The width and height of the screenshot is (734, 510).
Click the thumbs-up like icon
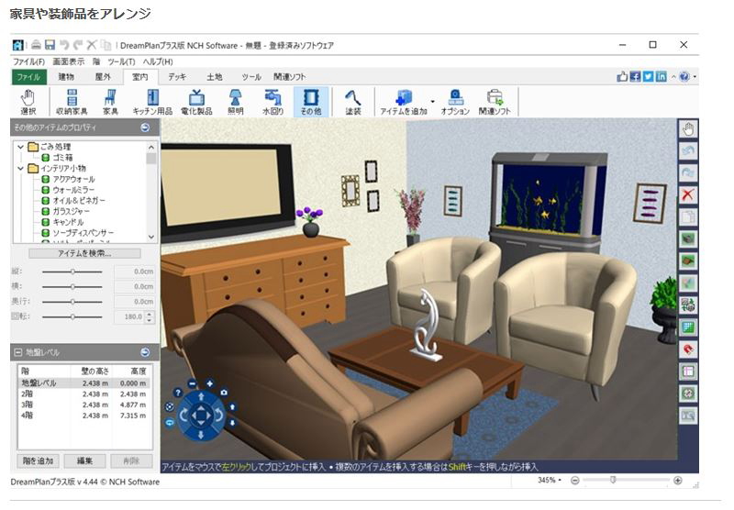[622, 76]
